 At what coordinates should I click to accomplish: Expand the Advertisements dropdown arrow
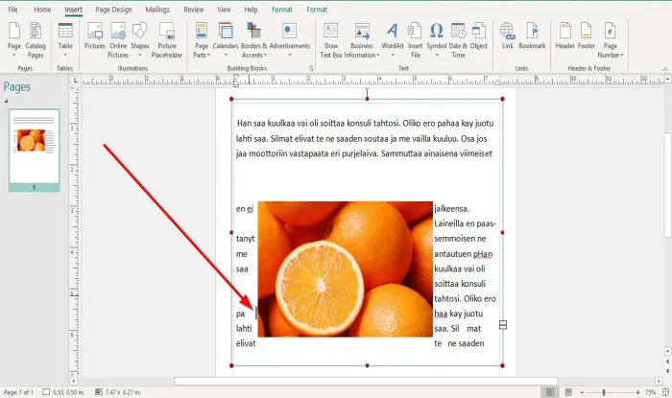[x=290, y=55]
